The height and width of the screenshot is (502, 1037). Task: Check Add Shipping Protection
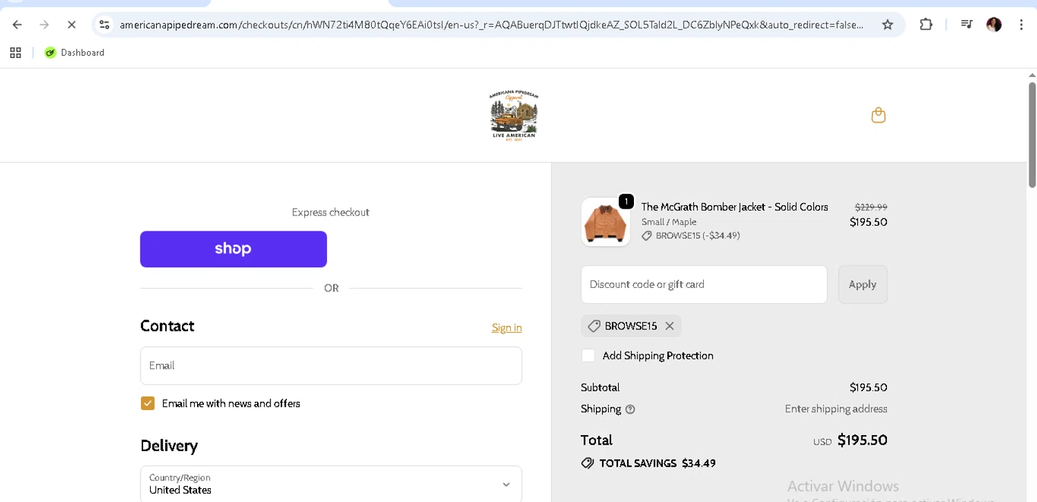[x=588, y=356]
